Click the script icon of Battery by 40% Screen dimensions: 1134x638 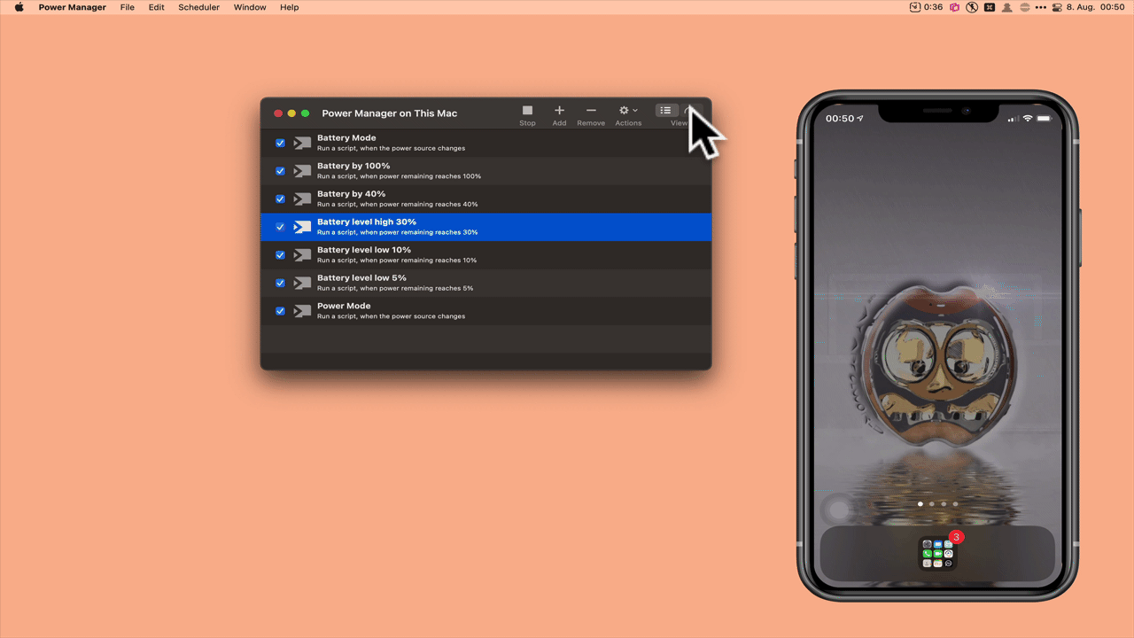pyautogui.click(x=302, y=198)
